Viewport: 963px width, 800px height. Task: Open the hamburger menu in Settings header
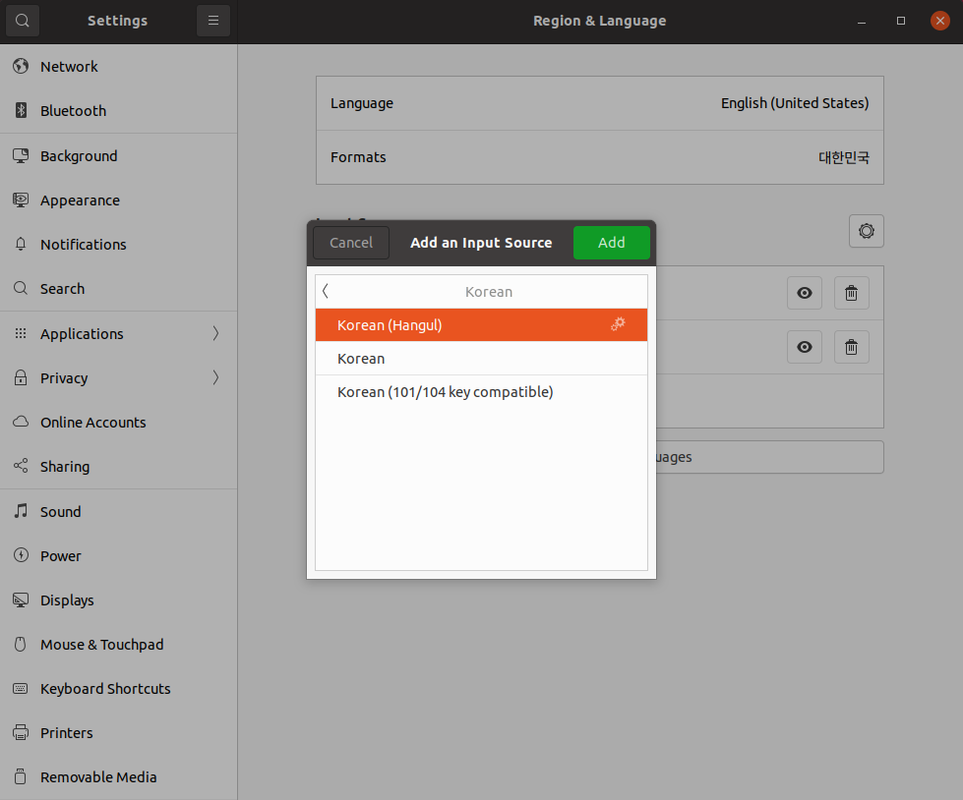click(212, 21)
